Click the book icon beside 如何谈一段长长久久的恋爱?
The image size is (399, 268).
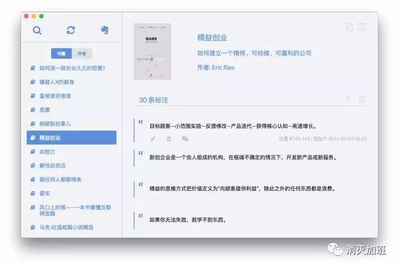click(33, 68)
